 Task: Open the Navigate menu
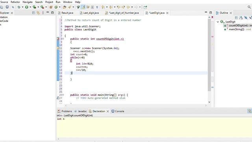pos(28,2)
